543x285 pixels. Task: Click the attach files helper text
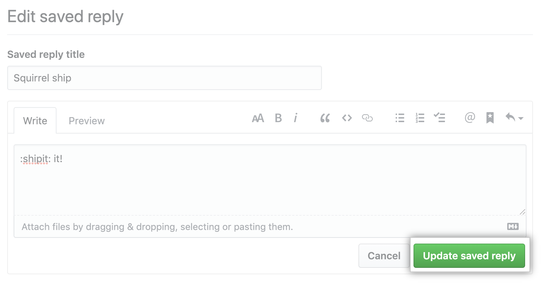pyautogui.click(x=157, y=226)
